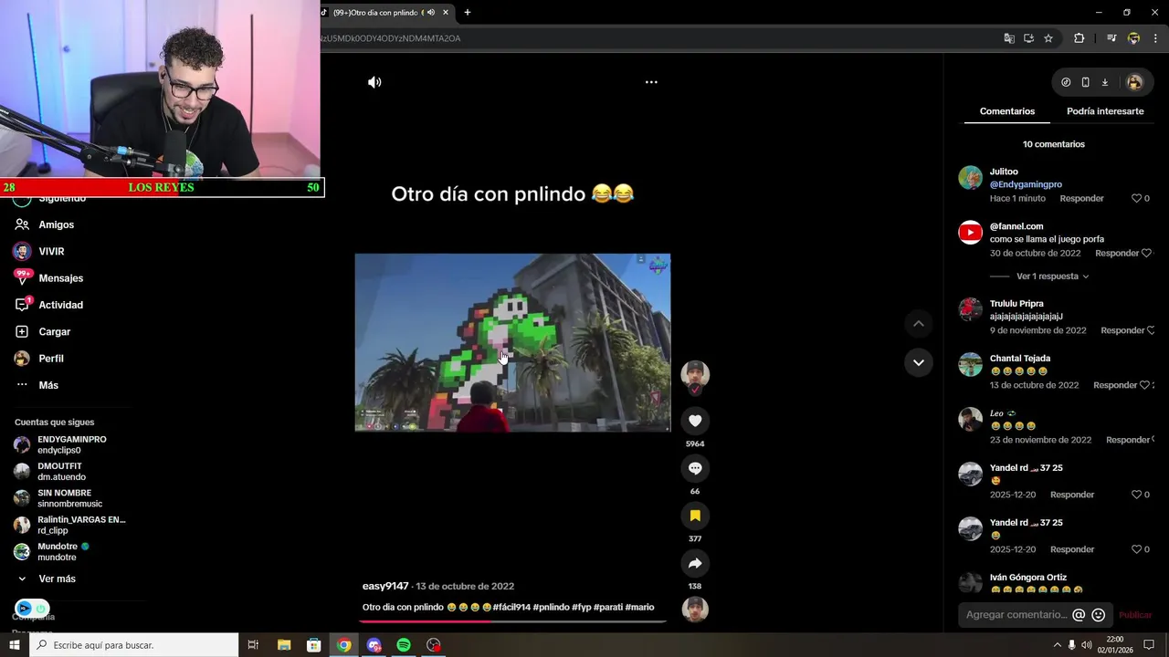
Task: Open Actividad in the sidebar
Action: click(60, 305)
